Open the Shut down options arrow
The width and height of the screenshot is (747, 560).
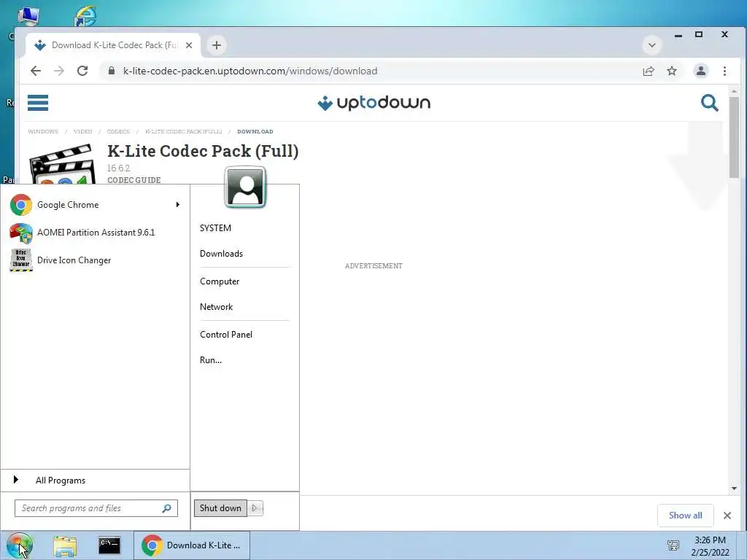(x=255, y=508)
